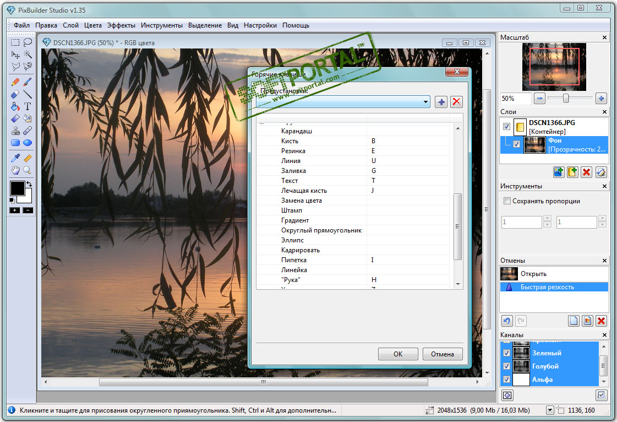Image resolution: width=617 pixels, height=422 pixels.
Task: Close the Инструменты panel
Action: tap(604, 186)
